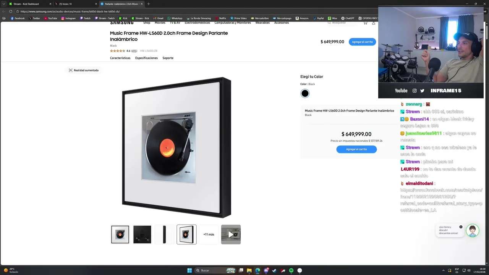Open the Shop menu on Samsung
489x275 pixels.
pos(147,23)
